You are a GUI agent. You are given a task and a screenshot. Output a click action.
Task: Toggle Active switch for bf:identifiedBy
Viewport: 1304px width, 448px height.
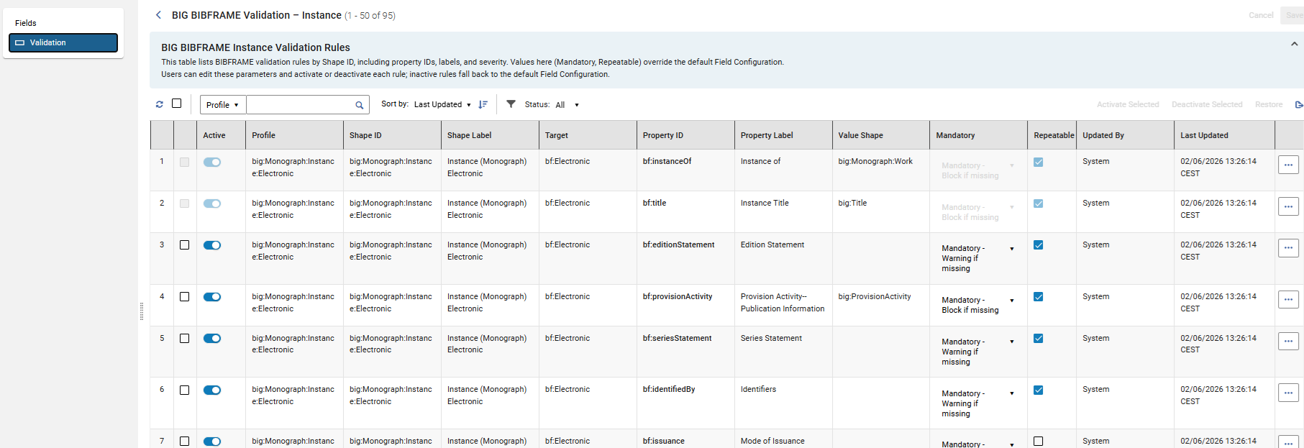pyautogui.click(x=212, y=390)
